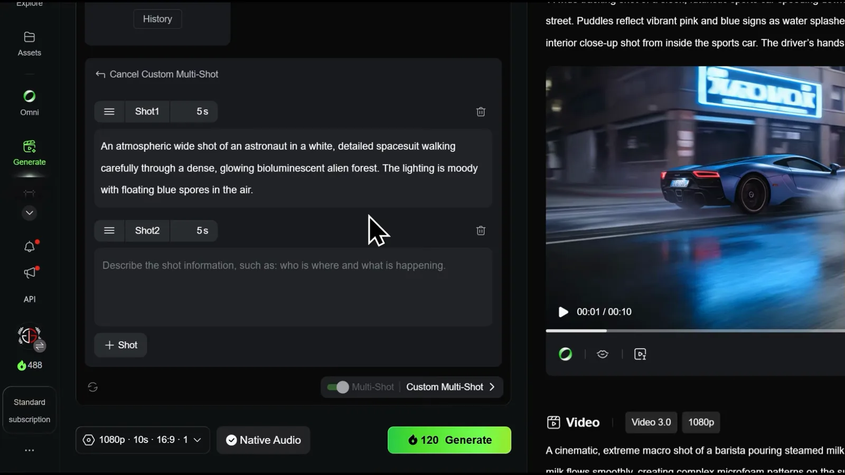Open the sidebar more options ellipsis
The height and width of the screenshot is (475, 845).
point(30,450)
